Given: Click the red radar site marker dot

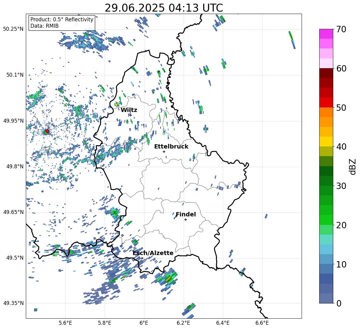Looking at the screenshot, I should (47, 131).
